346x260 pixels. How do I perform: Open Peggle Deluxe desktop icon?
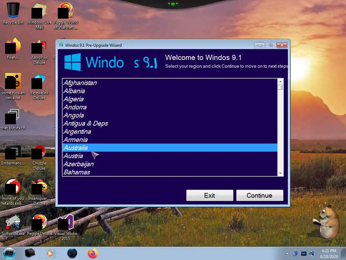(x=39, y=225)
